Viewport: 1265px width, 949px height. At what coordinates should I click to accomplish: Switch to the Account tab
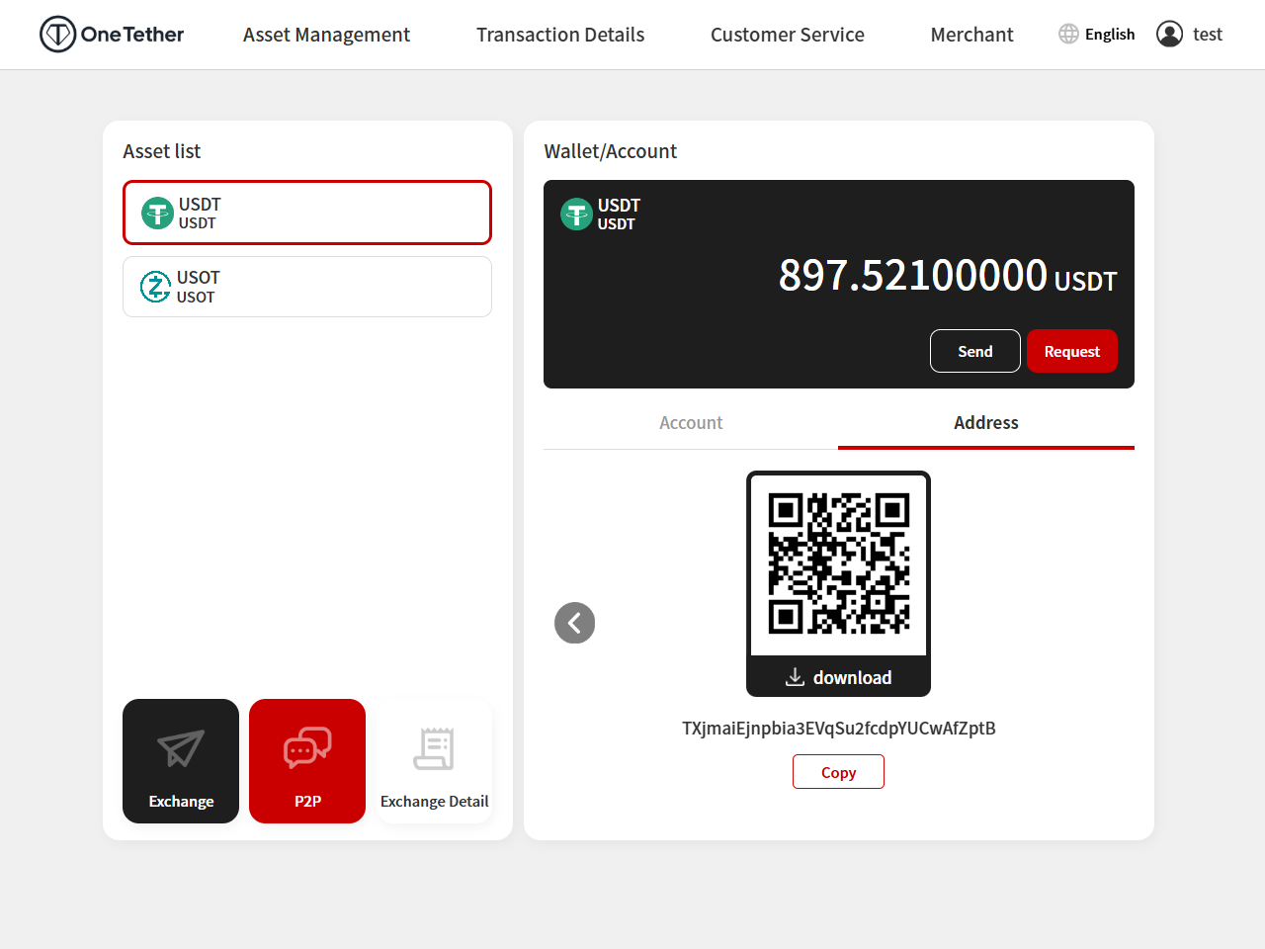tap(691, 423)
